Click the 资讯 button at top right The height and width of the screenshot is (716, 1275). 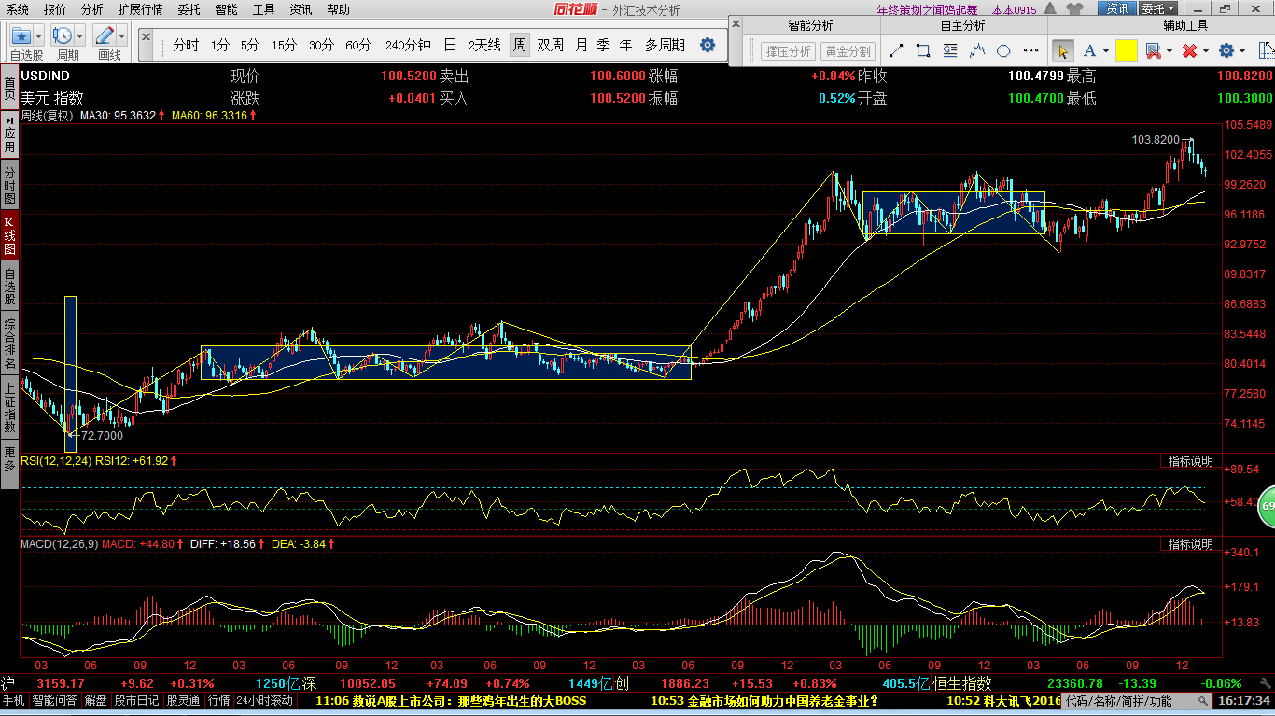pyautogui.click(x=1116, y=8)
